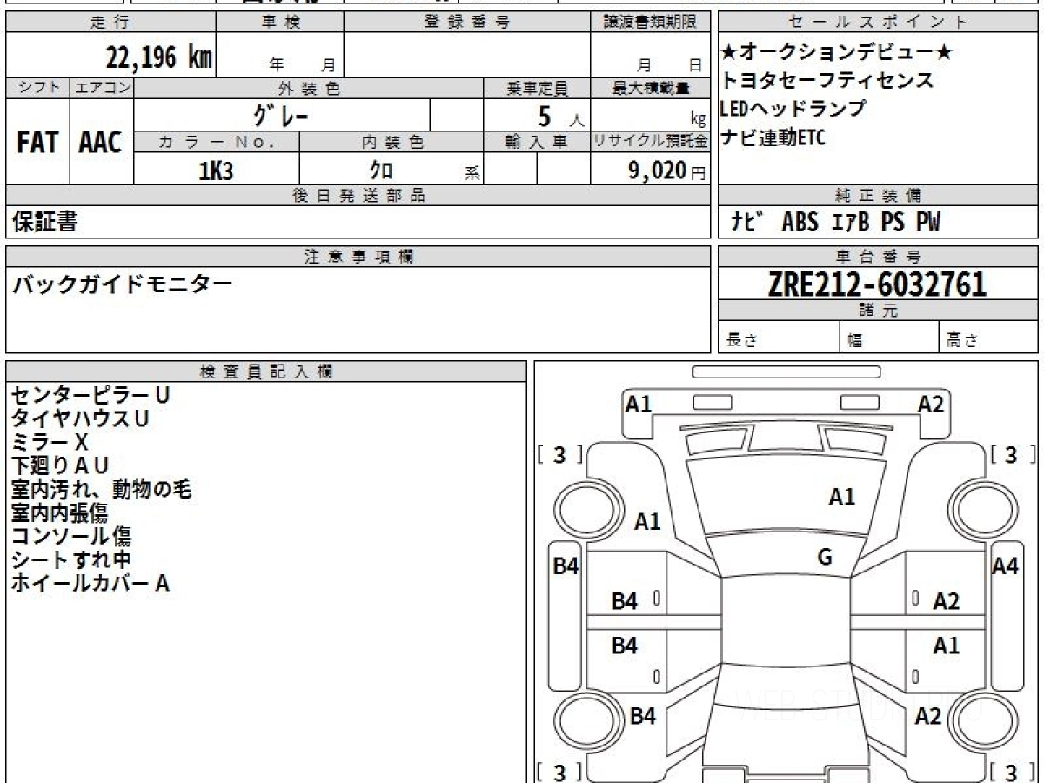Screen dimensions: 1044x783
Task: Click the カラーNo. header
Action: click(x=217, y=142)
